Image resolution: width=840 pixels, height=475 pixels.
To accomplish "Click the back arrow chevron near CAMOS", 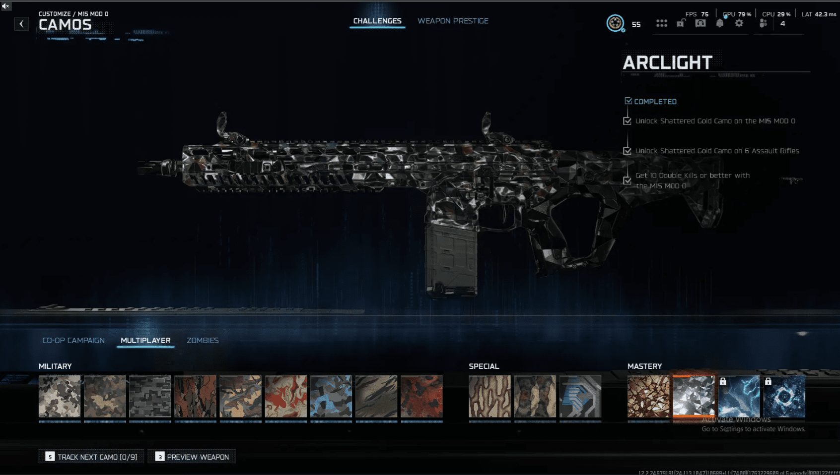I will (x=21, y=23).
